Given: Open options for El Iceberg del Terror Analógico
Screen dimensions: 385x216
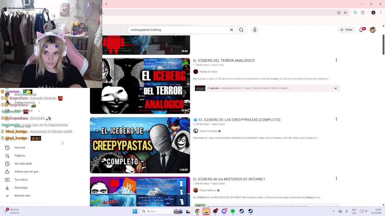Looking at the screenshot, I should tap(336, 60).
